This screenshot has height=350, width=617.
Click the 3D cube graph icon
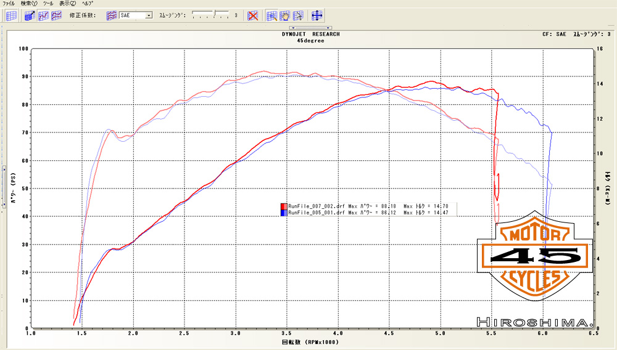coord(29,15)
